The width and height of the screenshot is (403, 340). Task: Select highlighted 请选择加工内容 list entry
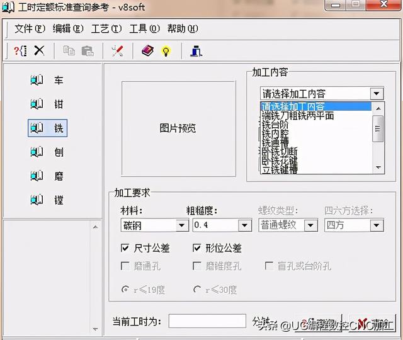(316, 106)
